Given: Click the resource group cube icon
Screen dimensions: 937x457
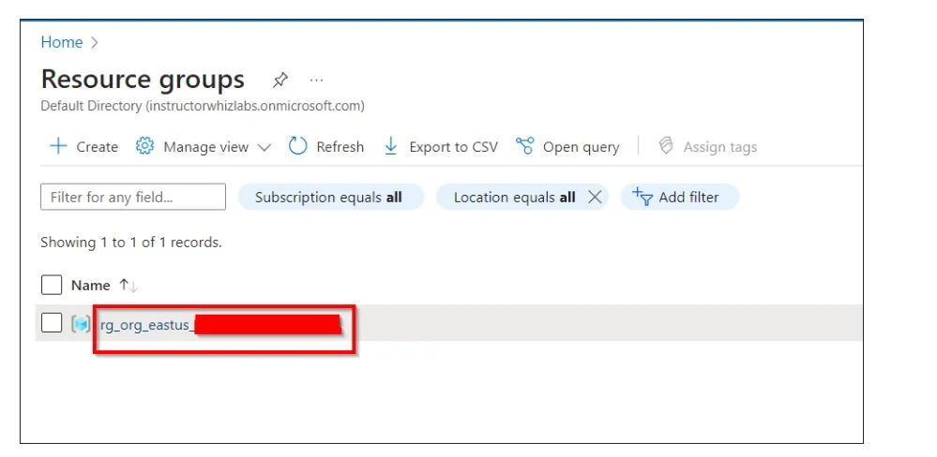Looking at the screenshot, I should coord(81,323).
